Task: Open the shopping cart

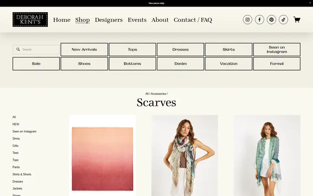Action: (x=296, y=20)
